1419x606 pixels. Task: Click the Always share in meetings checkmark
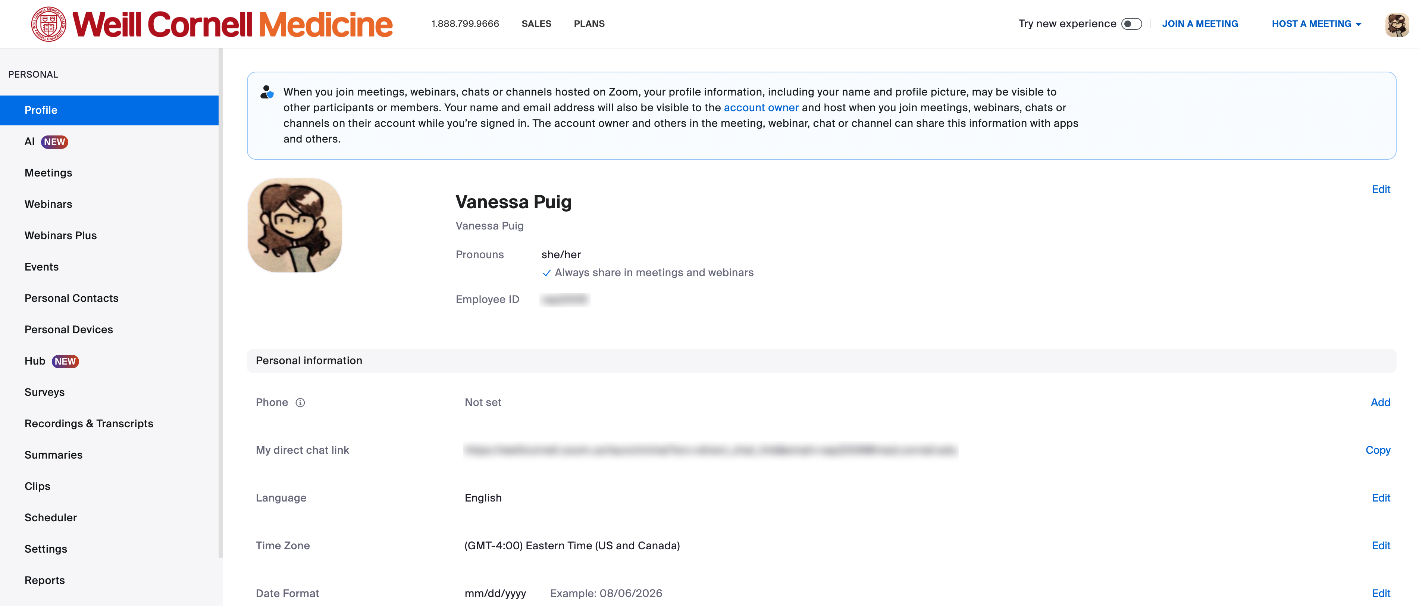click(x=546, y=273)
